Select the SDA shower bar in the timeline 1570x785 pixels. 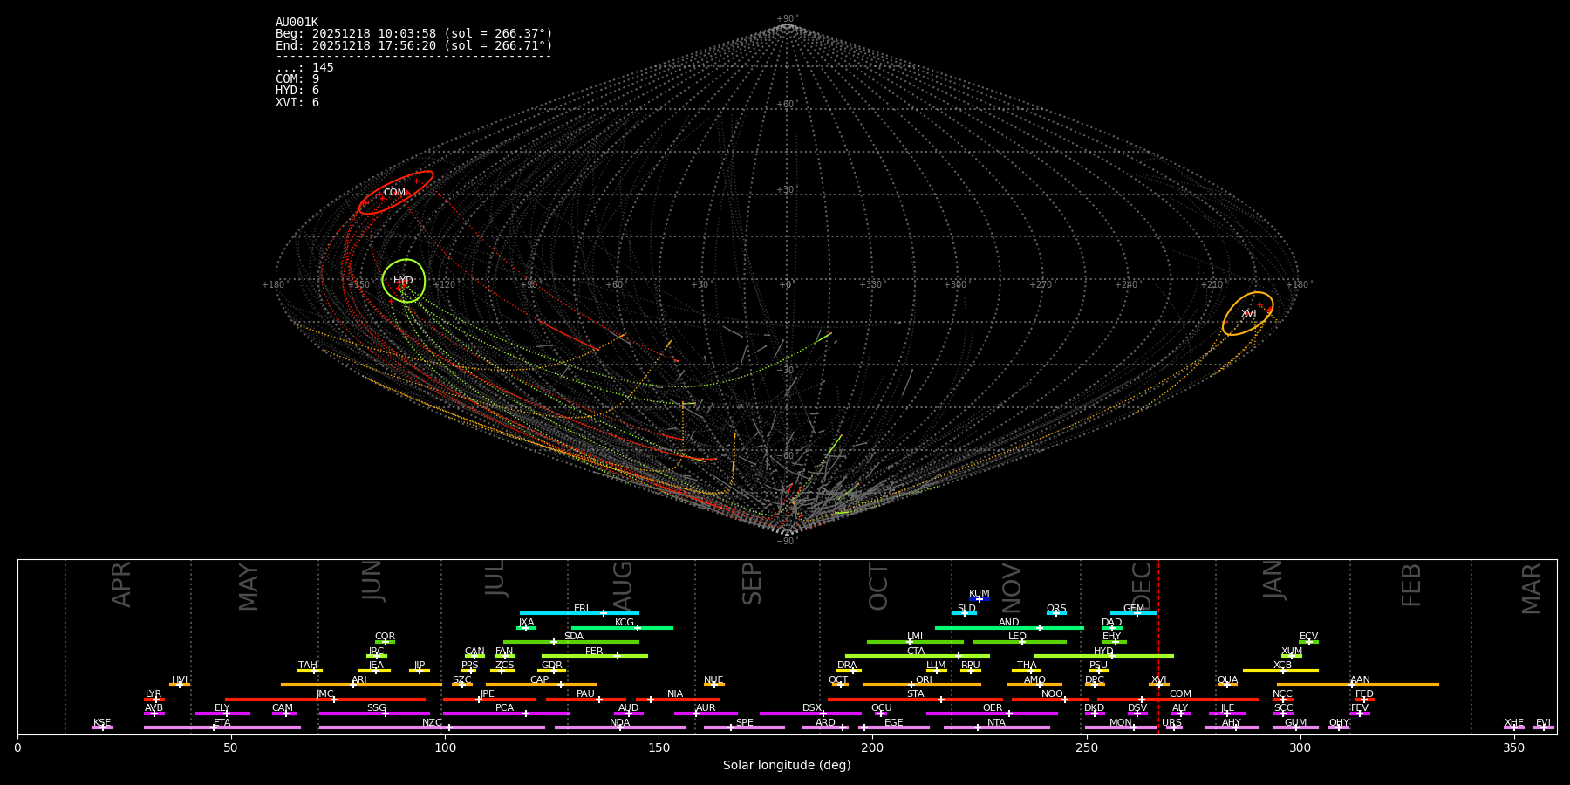pos(571,642)
